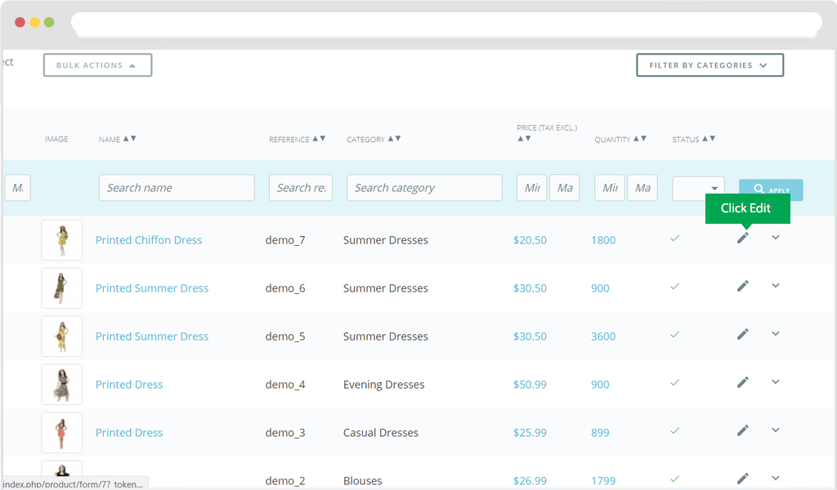Screen dimensions: 837x490
Task: Toggle status checkmark for demo_2
Action: 674,479
